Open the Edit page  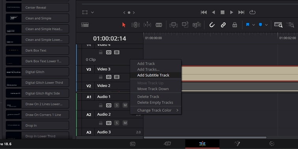tap(202, 143)
